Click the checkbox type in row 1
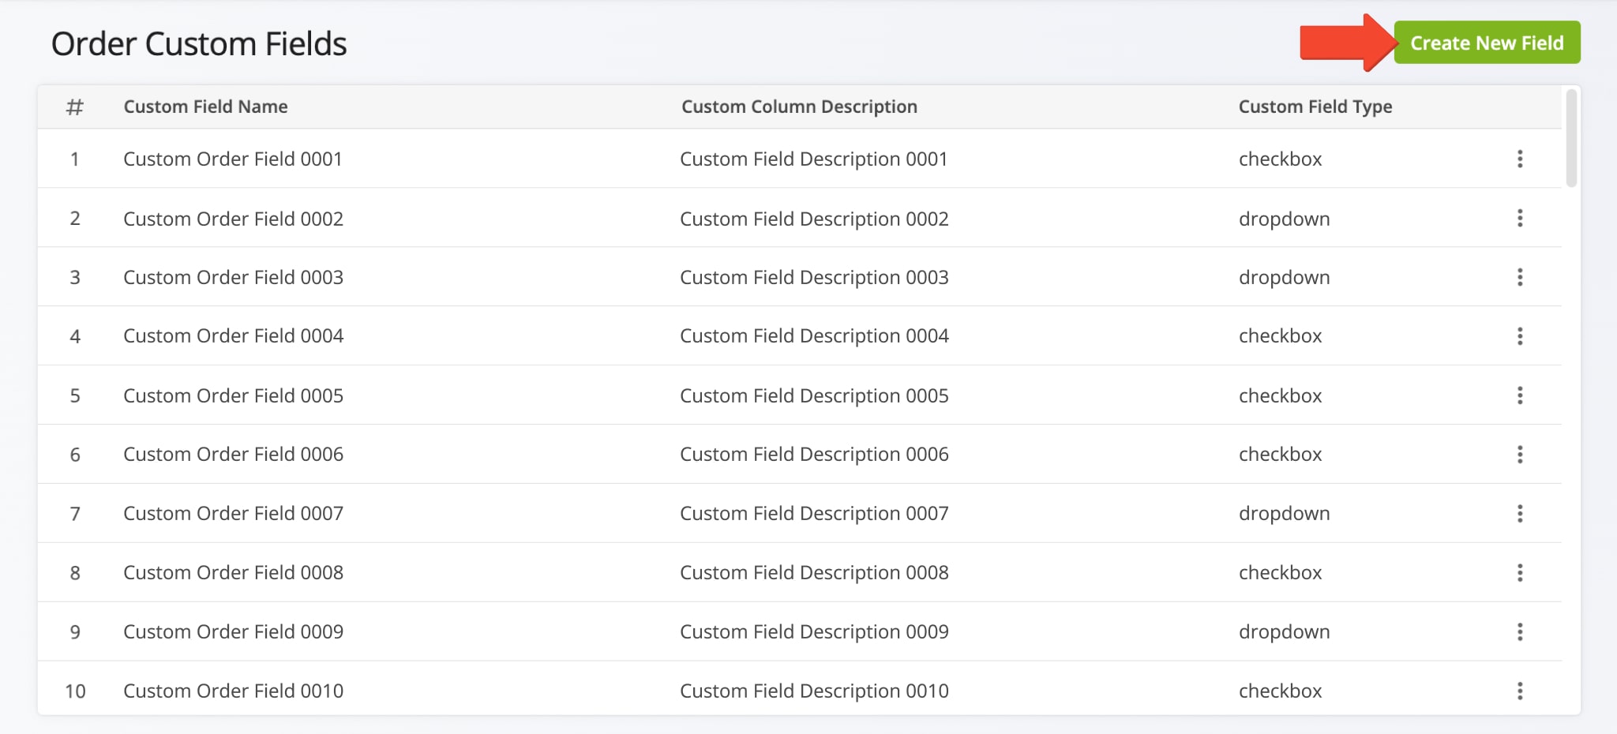This screenshot has height=734, width=1617. tap(1280, 159)
